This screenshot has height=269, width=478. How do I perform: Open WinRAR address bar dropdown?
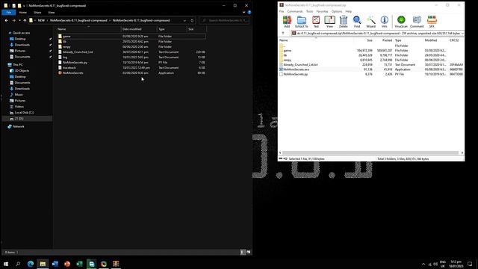point(462,33)
